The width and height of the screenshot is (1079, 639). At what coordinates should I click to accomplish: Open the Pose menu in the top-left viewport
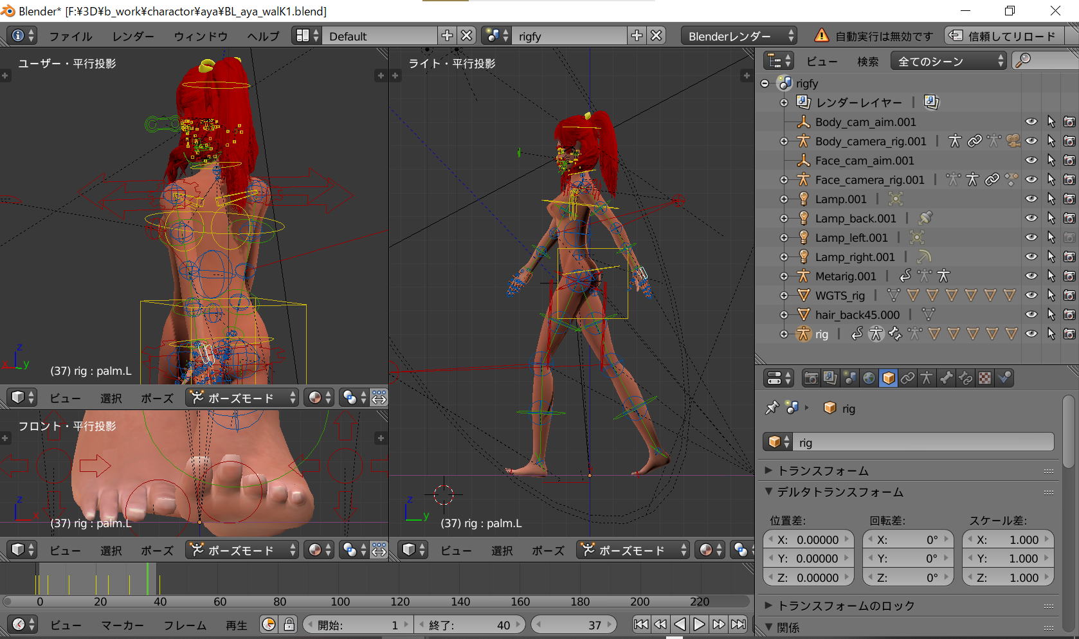[x=157, y=398]
